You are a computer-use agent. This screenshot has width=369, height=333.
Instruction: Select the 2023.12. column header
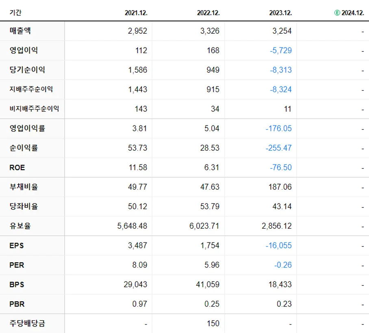click(280, 12)
